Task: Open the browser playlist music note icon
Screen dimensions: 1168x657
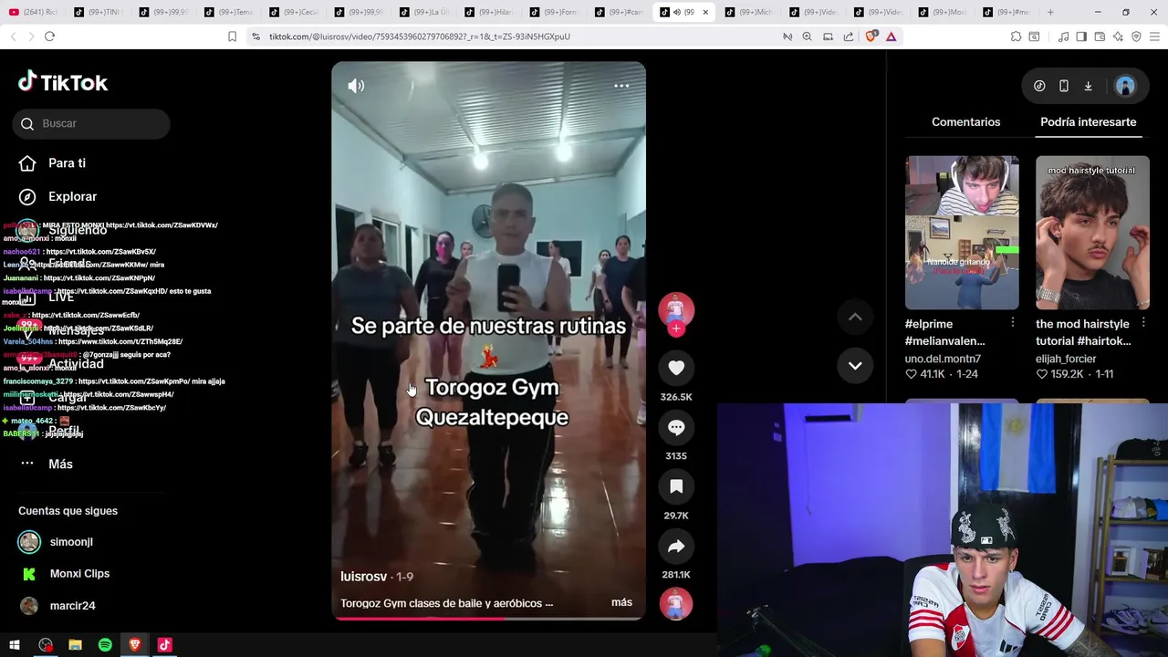Action: [x=1063, y=36]
